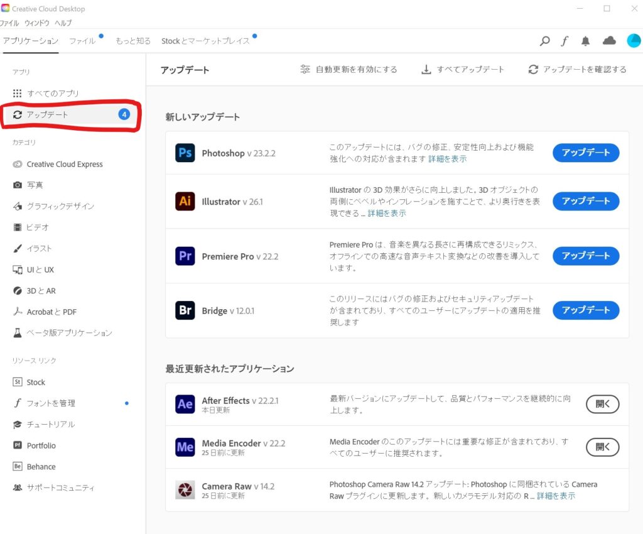Click the Camera Raw v 14.2 name

point(238,486)
